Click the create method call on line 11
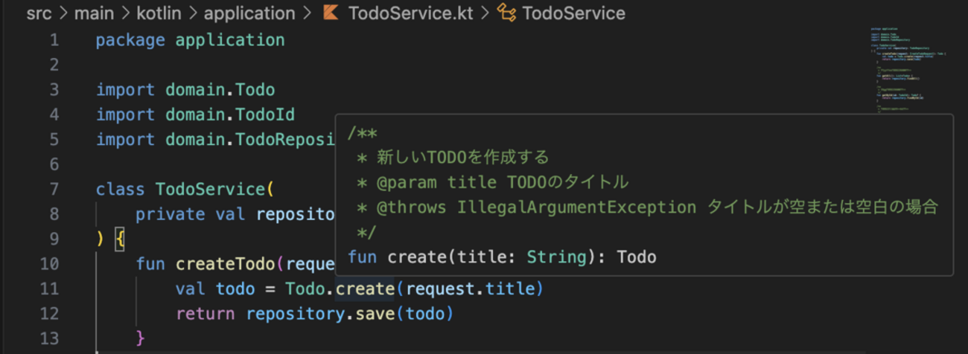Viewport: 968px width, 354px height. pos(364,289)
